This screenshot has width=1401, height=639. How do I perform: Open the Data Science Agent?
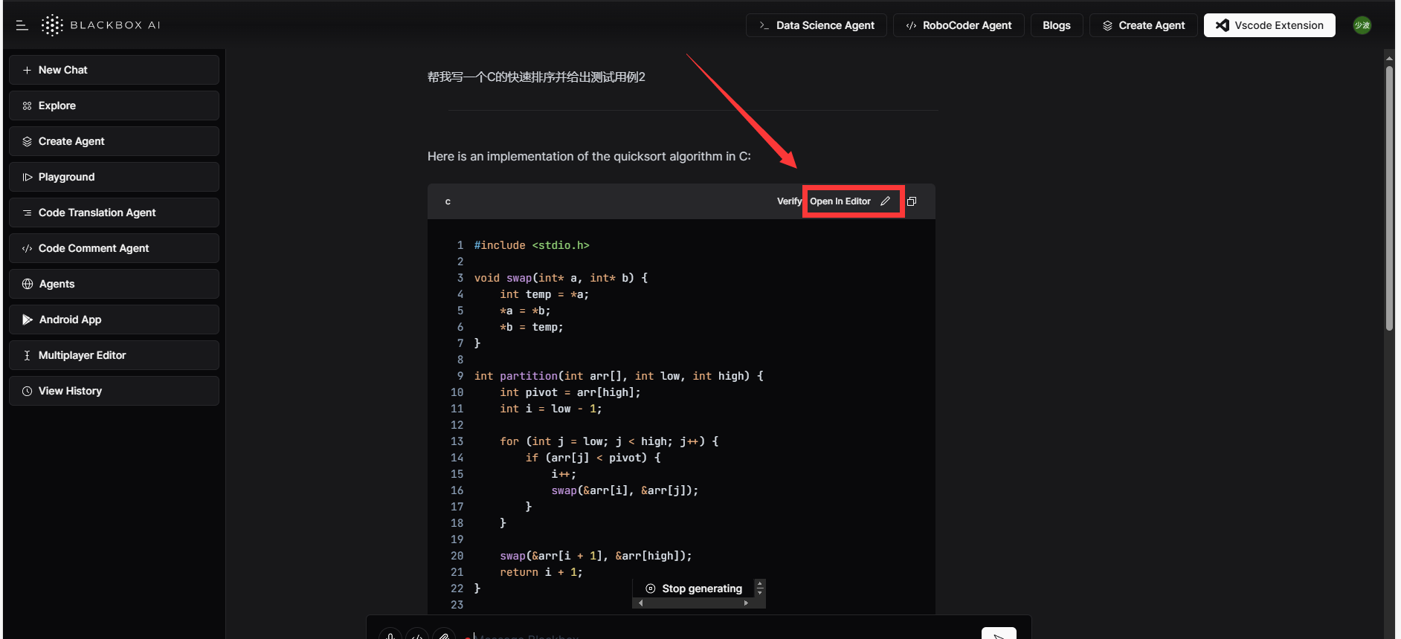click(816, 25)
